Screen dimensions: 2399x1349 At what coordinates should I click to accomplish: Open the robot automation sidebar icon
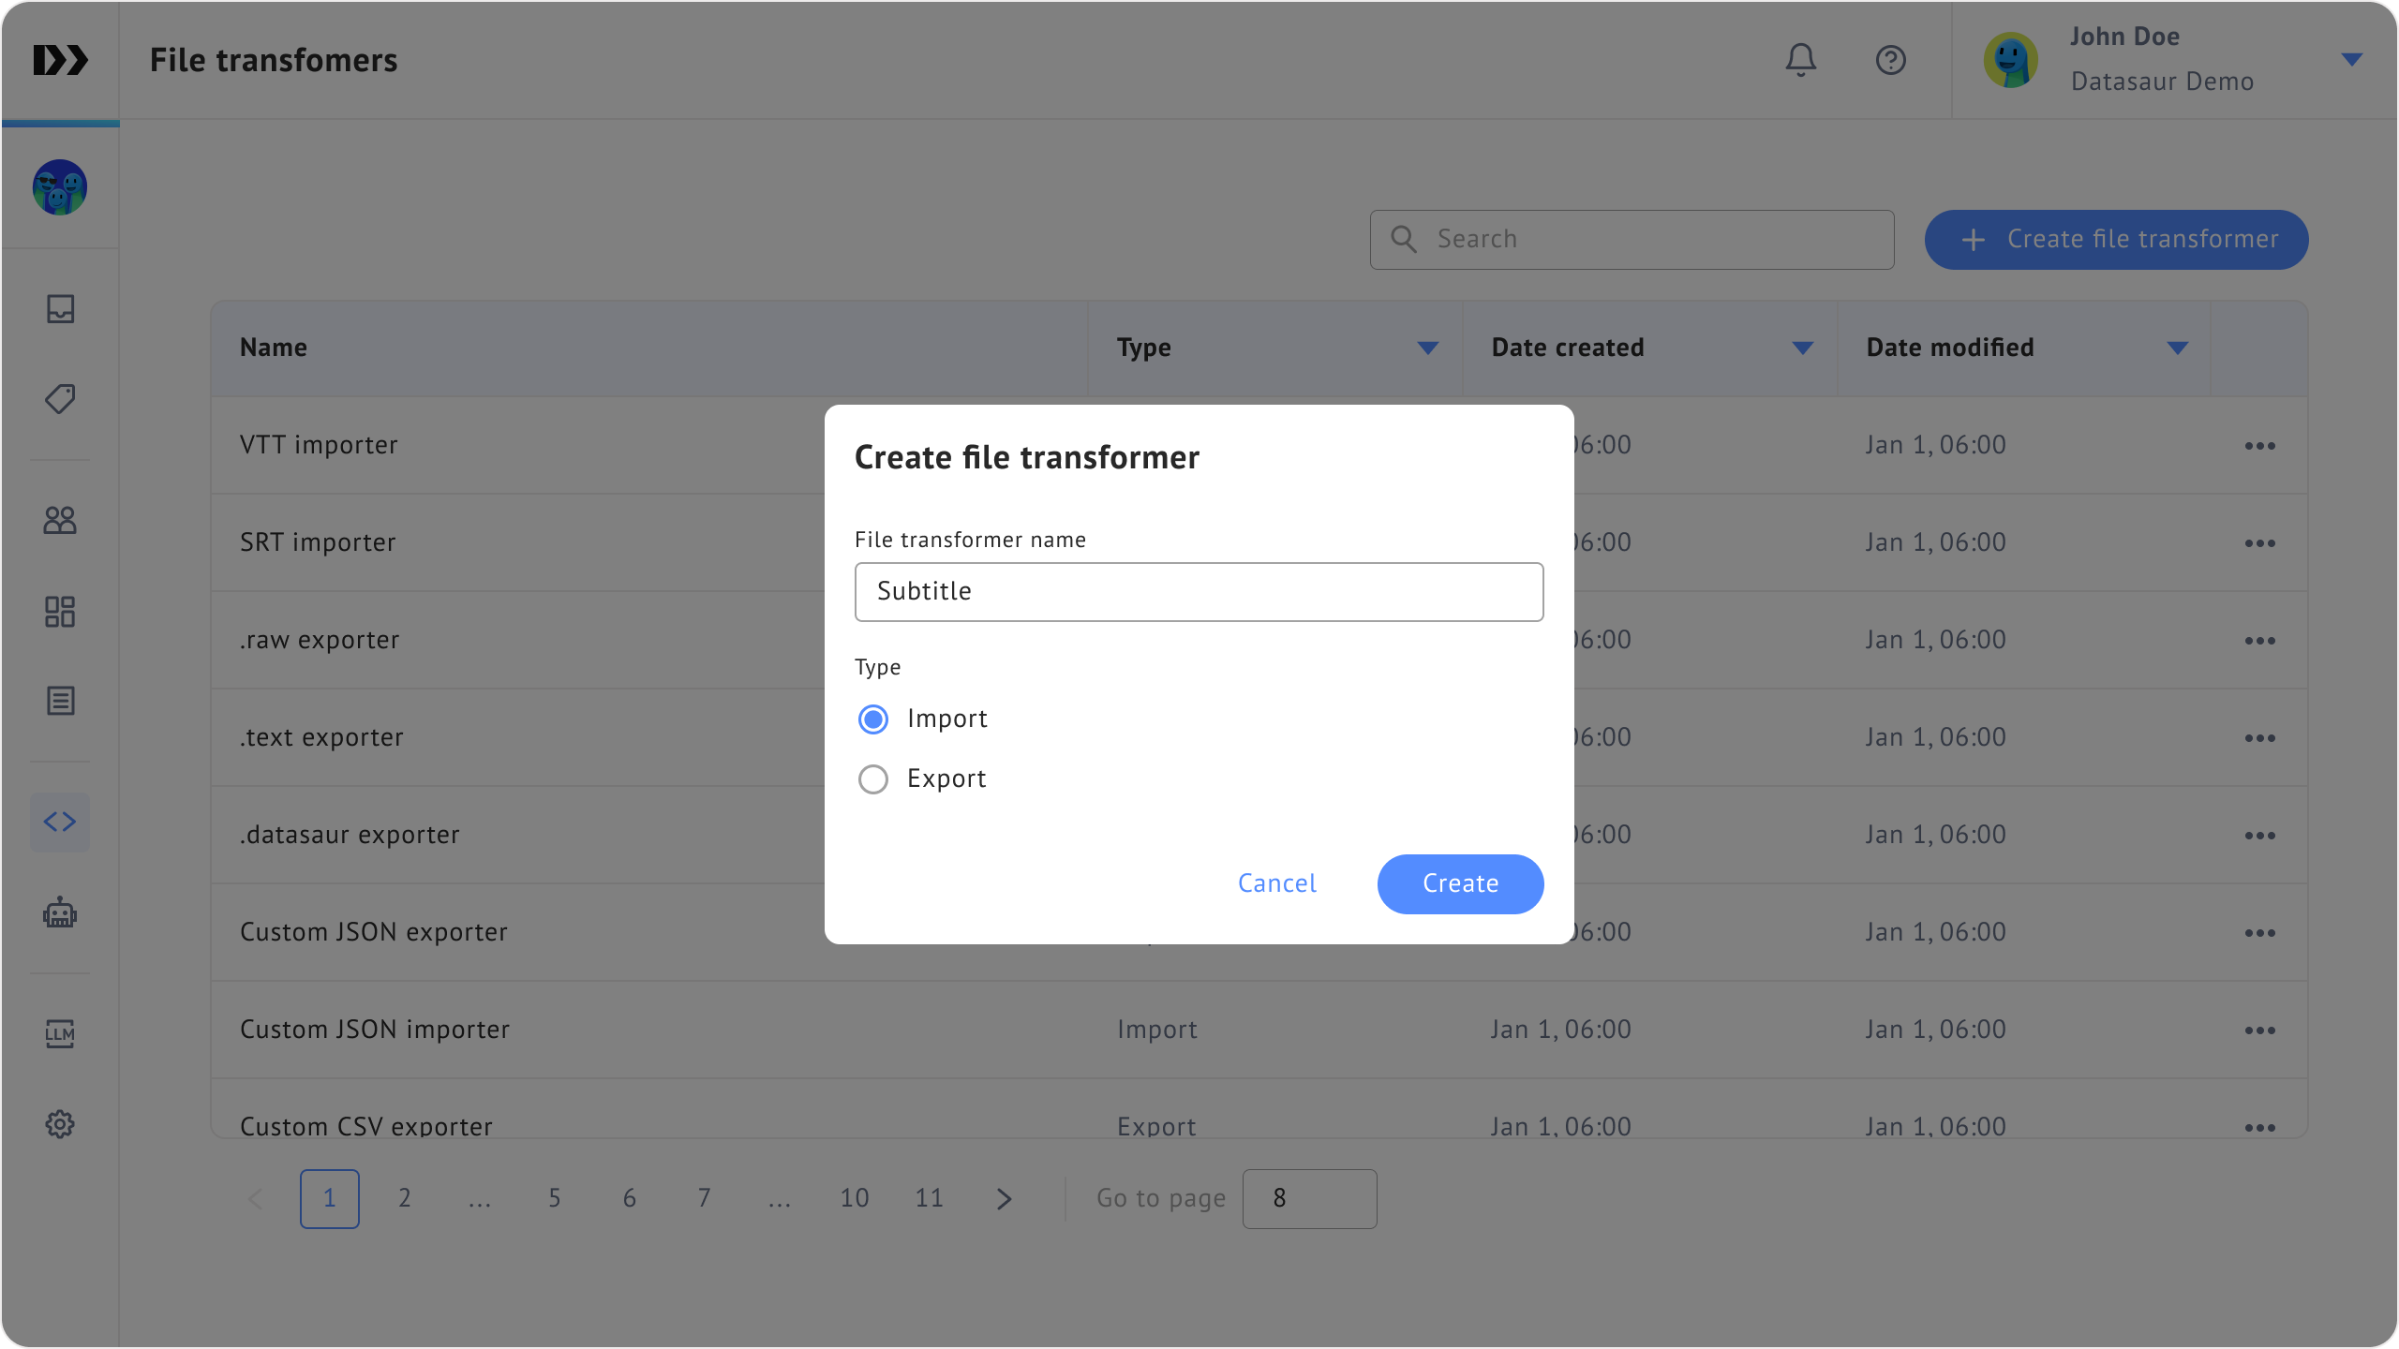pyautogui.click(x=60, y=912)
